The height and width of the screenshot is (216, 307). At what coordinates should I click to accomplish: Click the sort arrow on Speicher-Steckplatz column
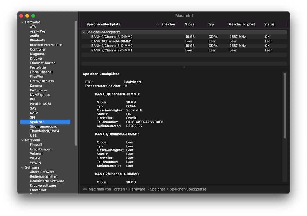(x=157, y=25)
